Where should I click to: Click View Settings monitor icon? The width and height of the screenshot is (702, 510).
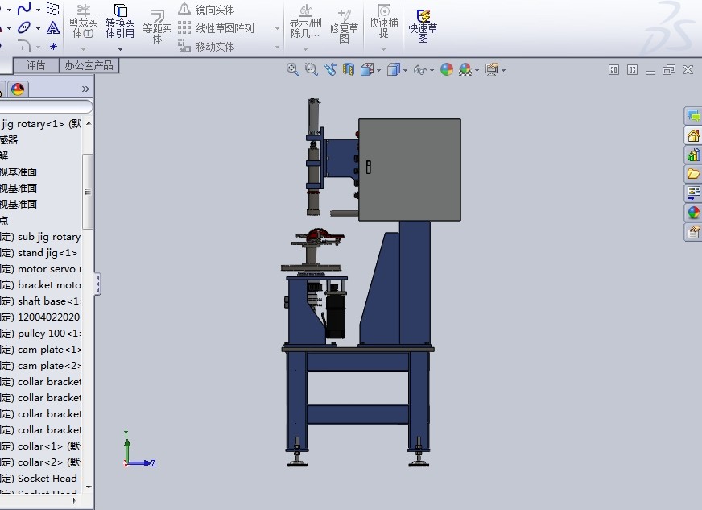coord(492,69)
